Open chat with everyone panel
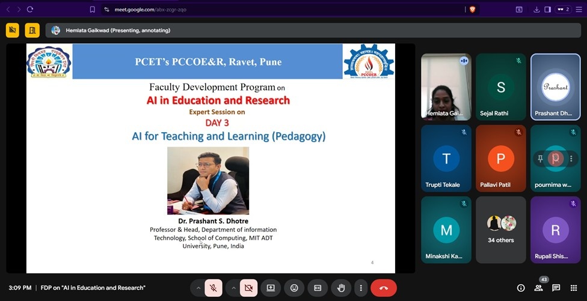The width and height of the screenshot is (587, 301). (x=556, y=288)
